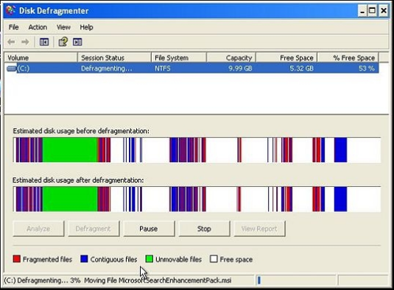Open the View menu
This screenshot has height=290, width=394.
[x=63, y=27]
